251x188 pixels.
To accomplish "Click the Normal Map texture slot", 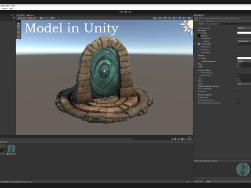I will pos(199,44).
